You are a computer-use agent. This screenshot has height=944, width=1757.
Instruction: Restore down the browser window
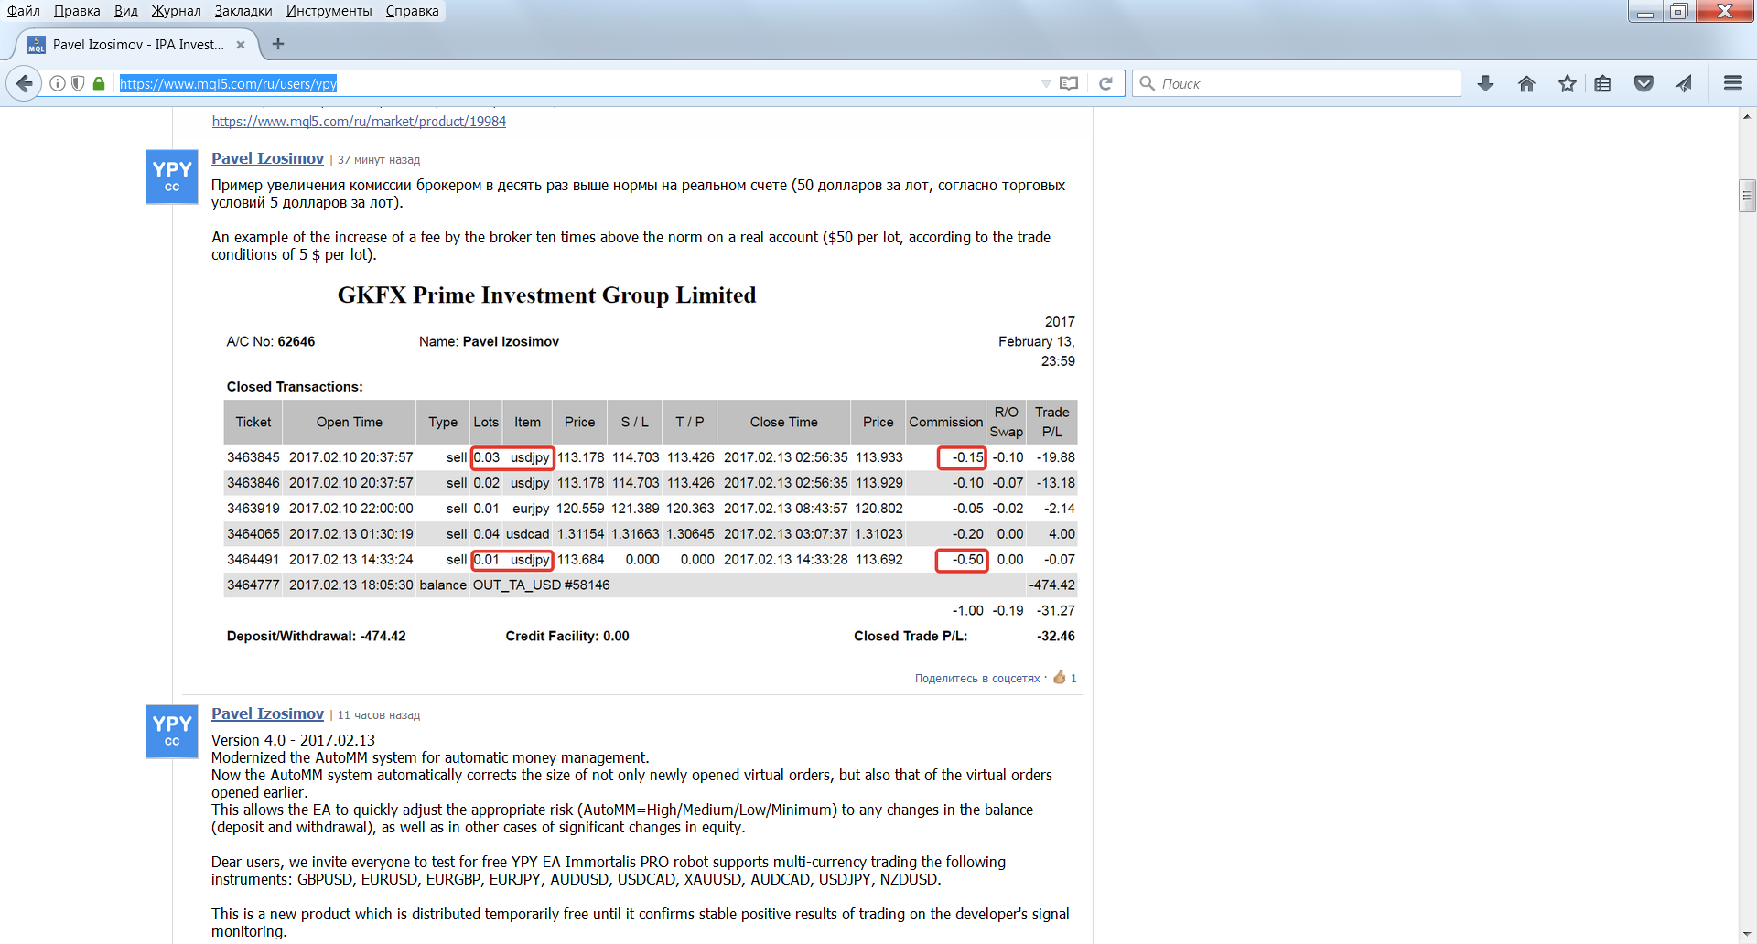(1678, 11)
